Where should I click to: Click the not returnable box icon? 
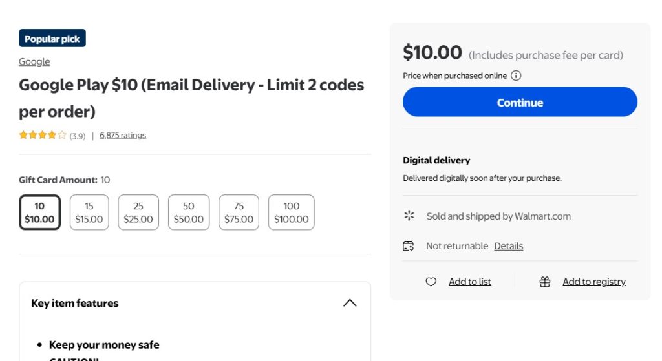(x=408, y=245)
